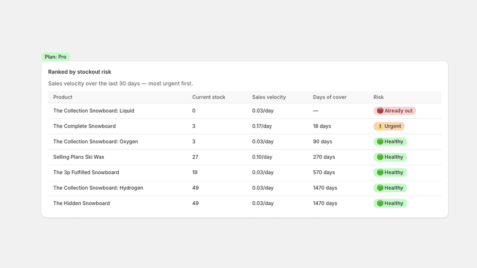Click the Sales velocity column header
Image resolution: width=477 pixels, height=268 pixels.
click(x=269, y=97)
